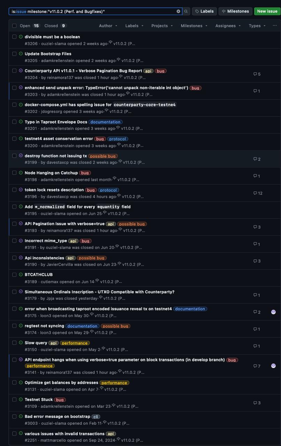The image size is (281, 446).
Task: Open the three-dot more options menu
Action: [x=274, y=26]
